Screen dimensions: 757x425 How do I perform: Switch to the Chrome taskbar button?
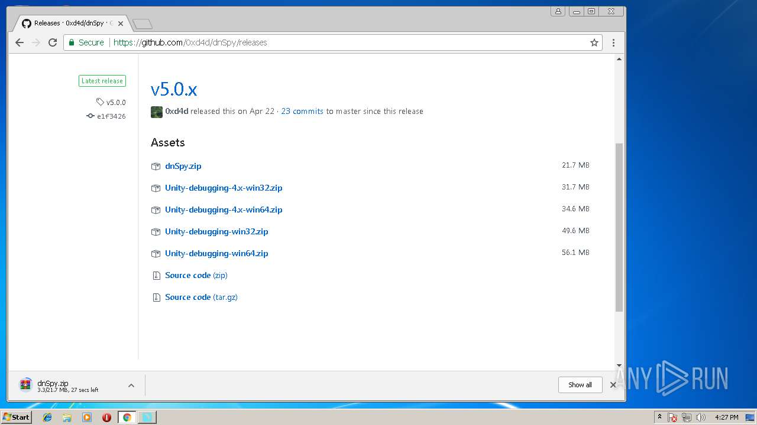pyautogui.click(x=127, y=417)
